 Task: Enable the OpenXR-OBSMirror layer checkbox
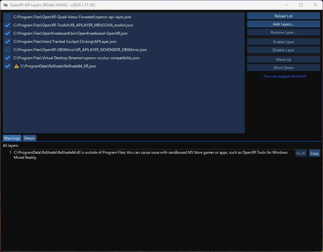8,50
